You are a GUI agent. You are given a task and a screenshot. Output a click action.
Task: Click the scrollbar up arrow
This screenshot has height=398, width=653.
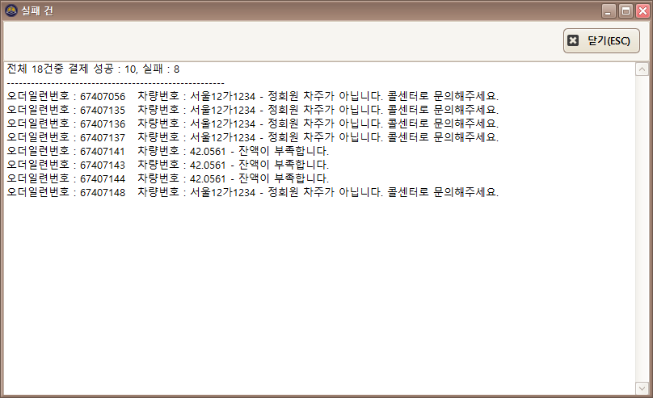coord(642,69)
